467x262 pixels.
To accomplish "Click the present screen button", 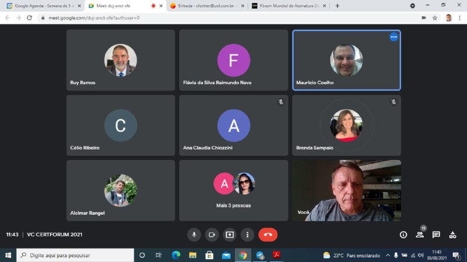I will click(x=229, y=235).
